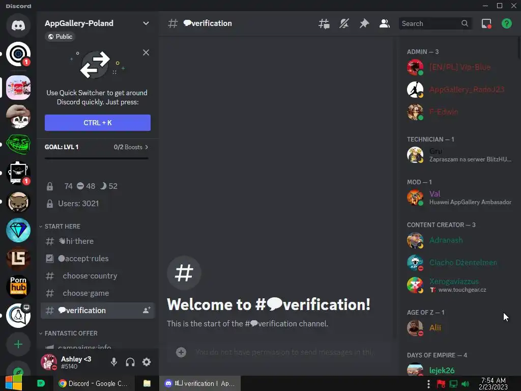Open the LS server icon
This screenshot has width=521, height=391.
pos(18,259)
